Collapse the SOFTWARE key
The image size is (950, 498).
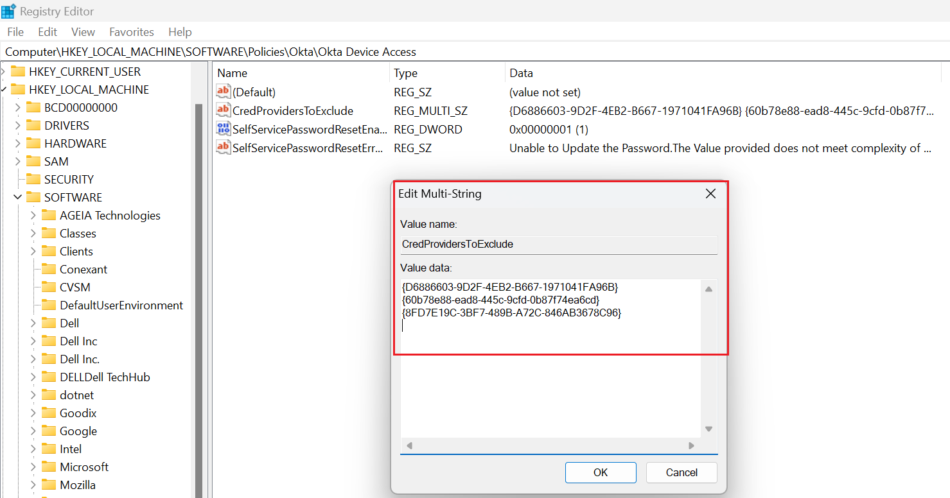(x=18, y=198)
